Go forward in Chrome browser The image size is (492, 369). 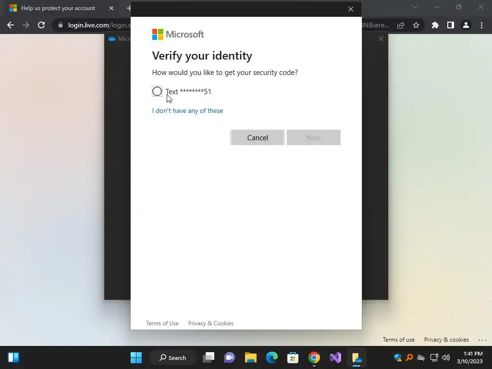pyautogui.click(x=26, y=25)
